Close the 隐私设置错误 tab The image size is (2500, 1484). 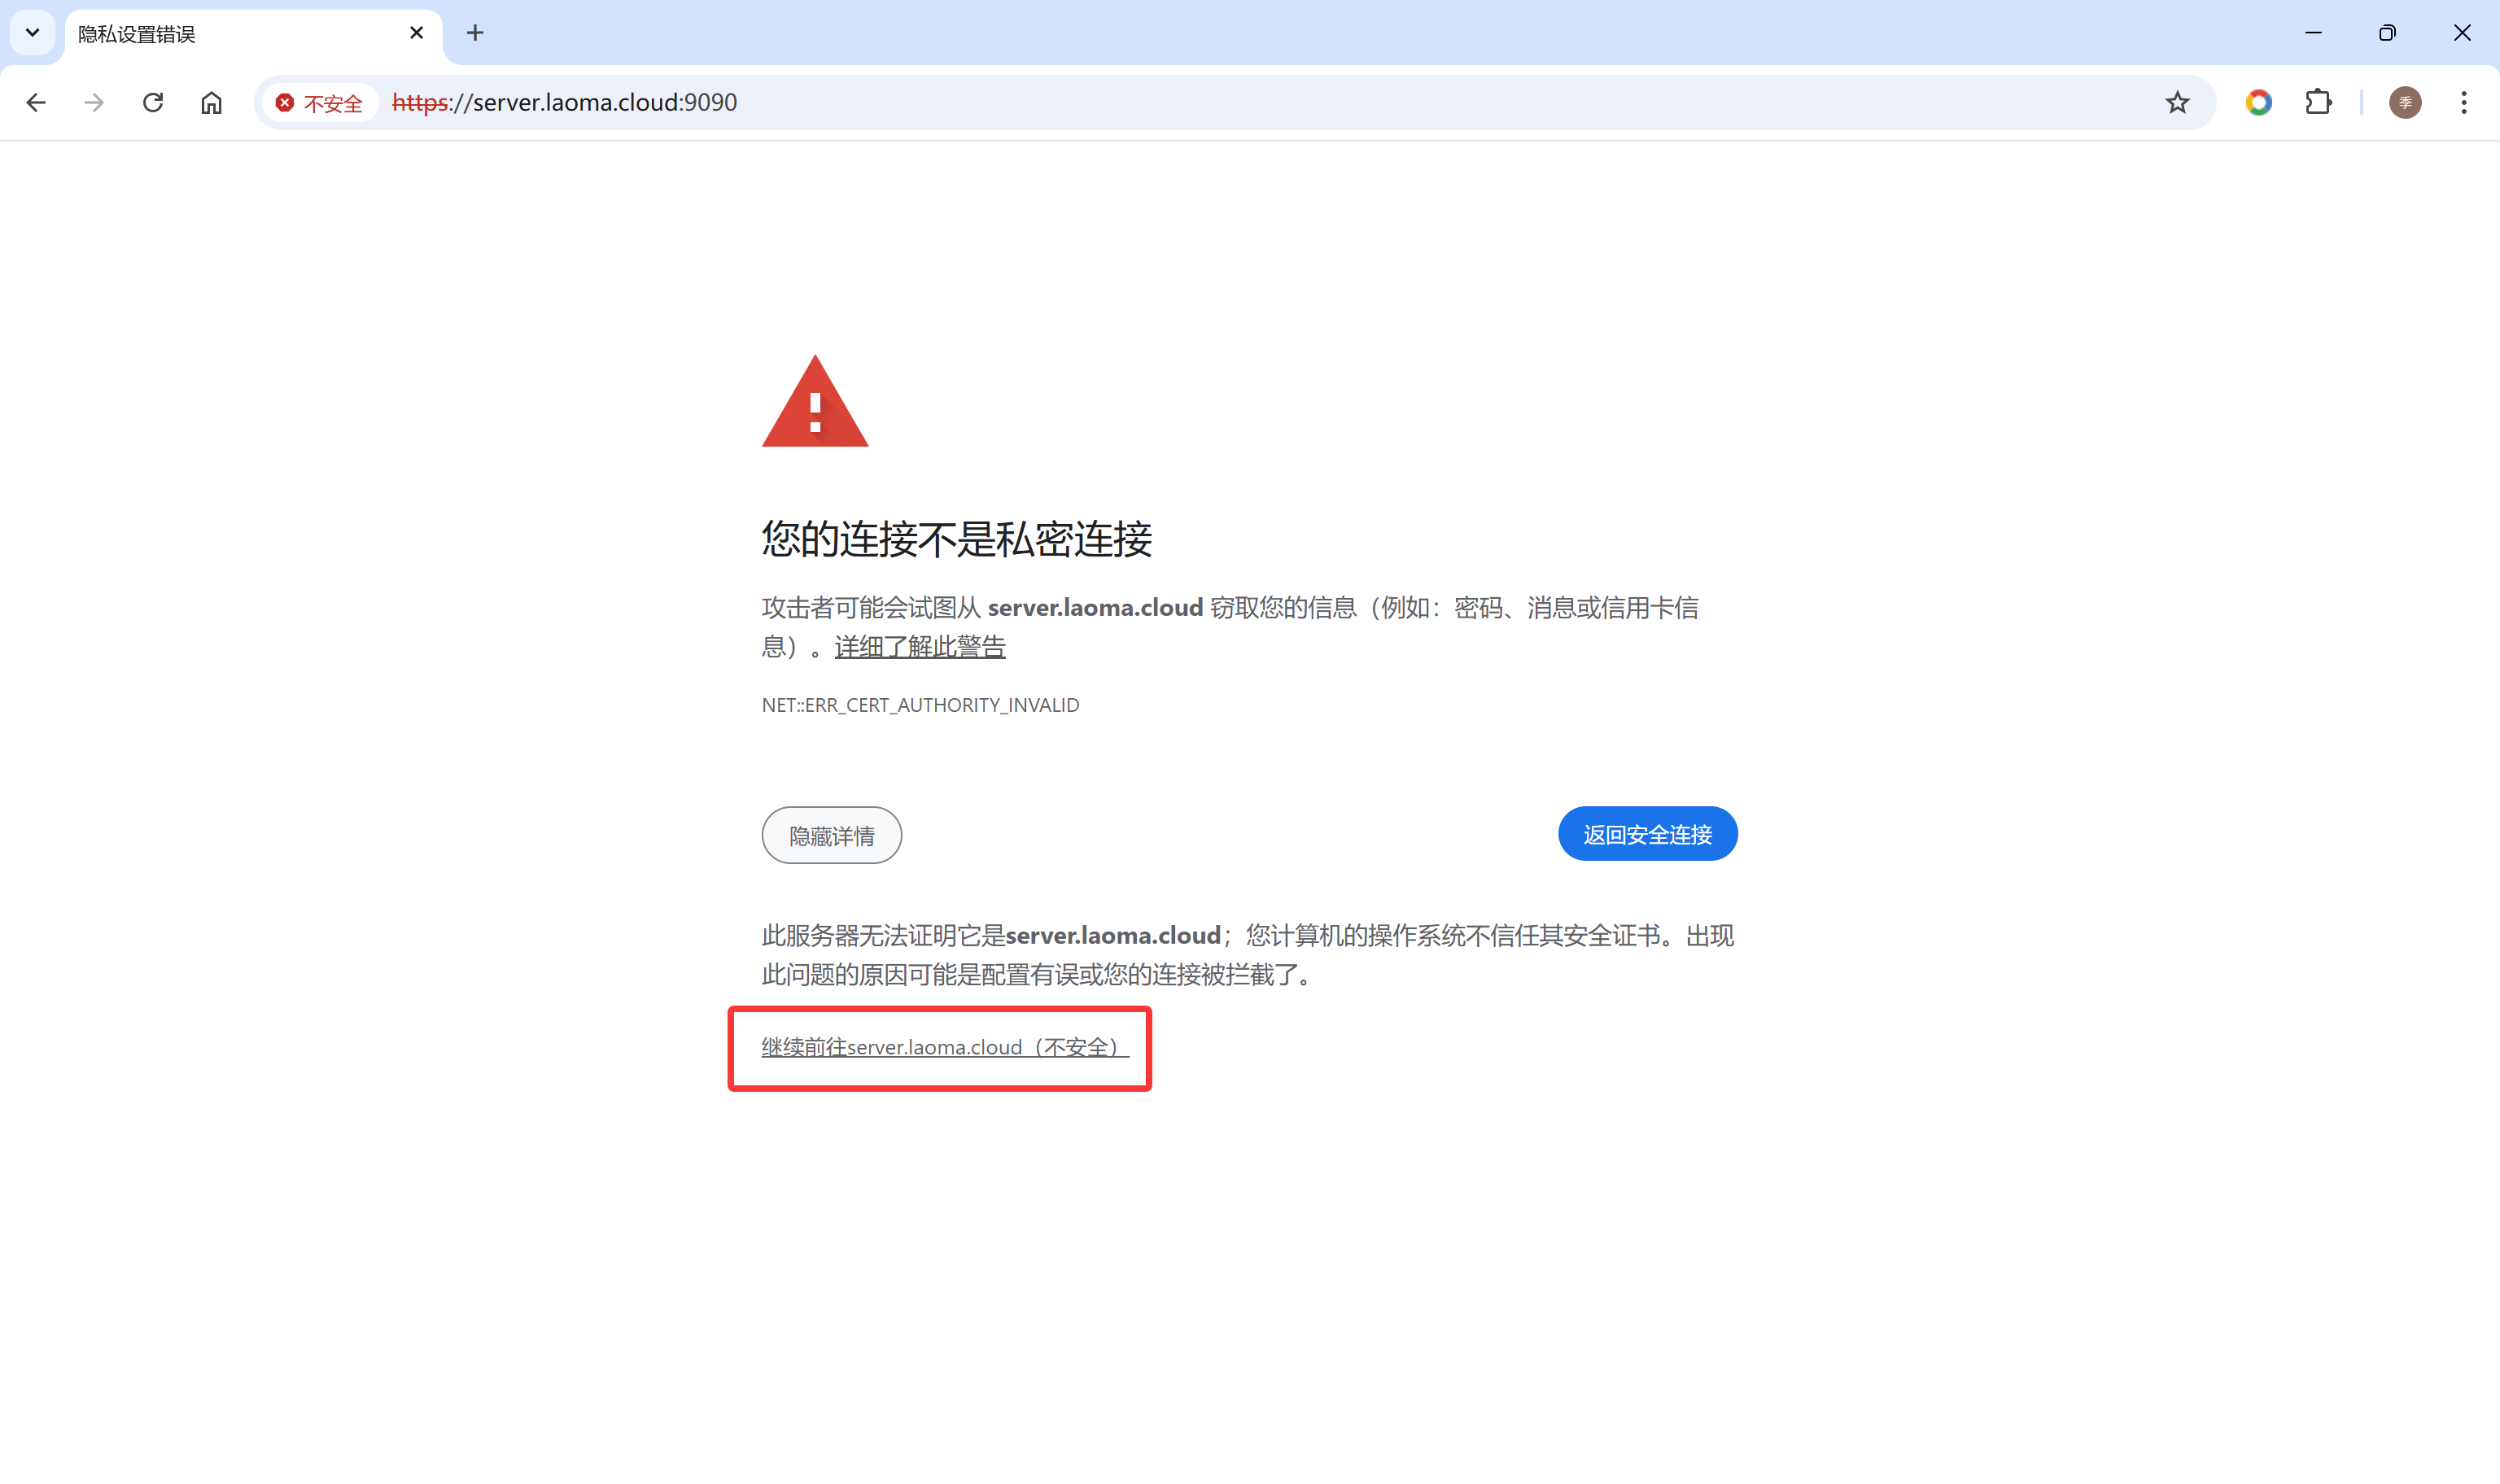pos(415,32)
